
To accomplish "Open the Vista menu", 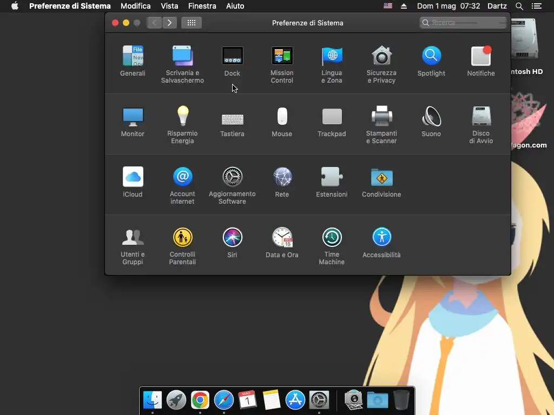I will click(x=169, y=6).
